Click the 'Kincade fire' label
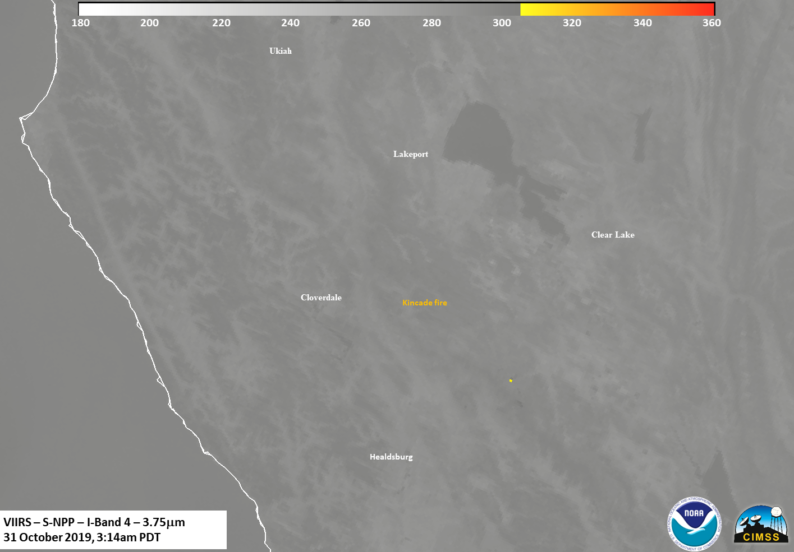The width and height of the screenshot is (794, 552). (x=425, y=303)
